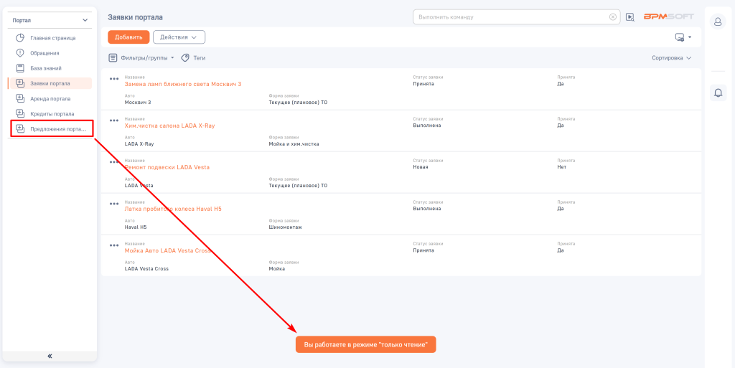Click status Новая in Ремонт подвески row

click(421, 167)
